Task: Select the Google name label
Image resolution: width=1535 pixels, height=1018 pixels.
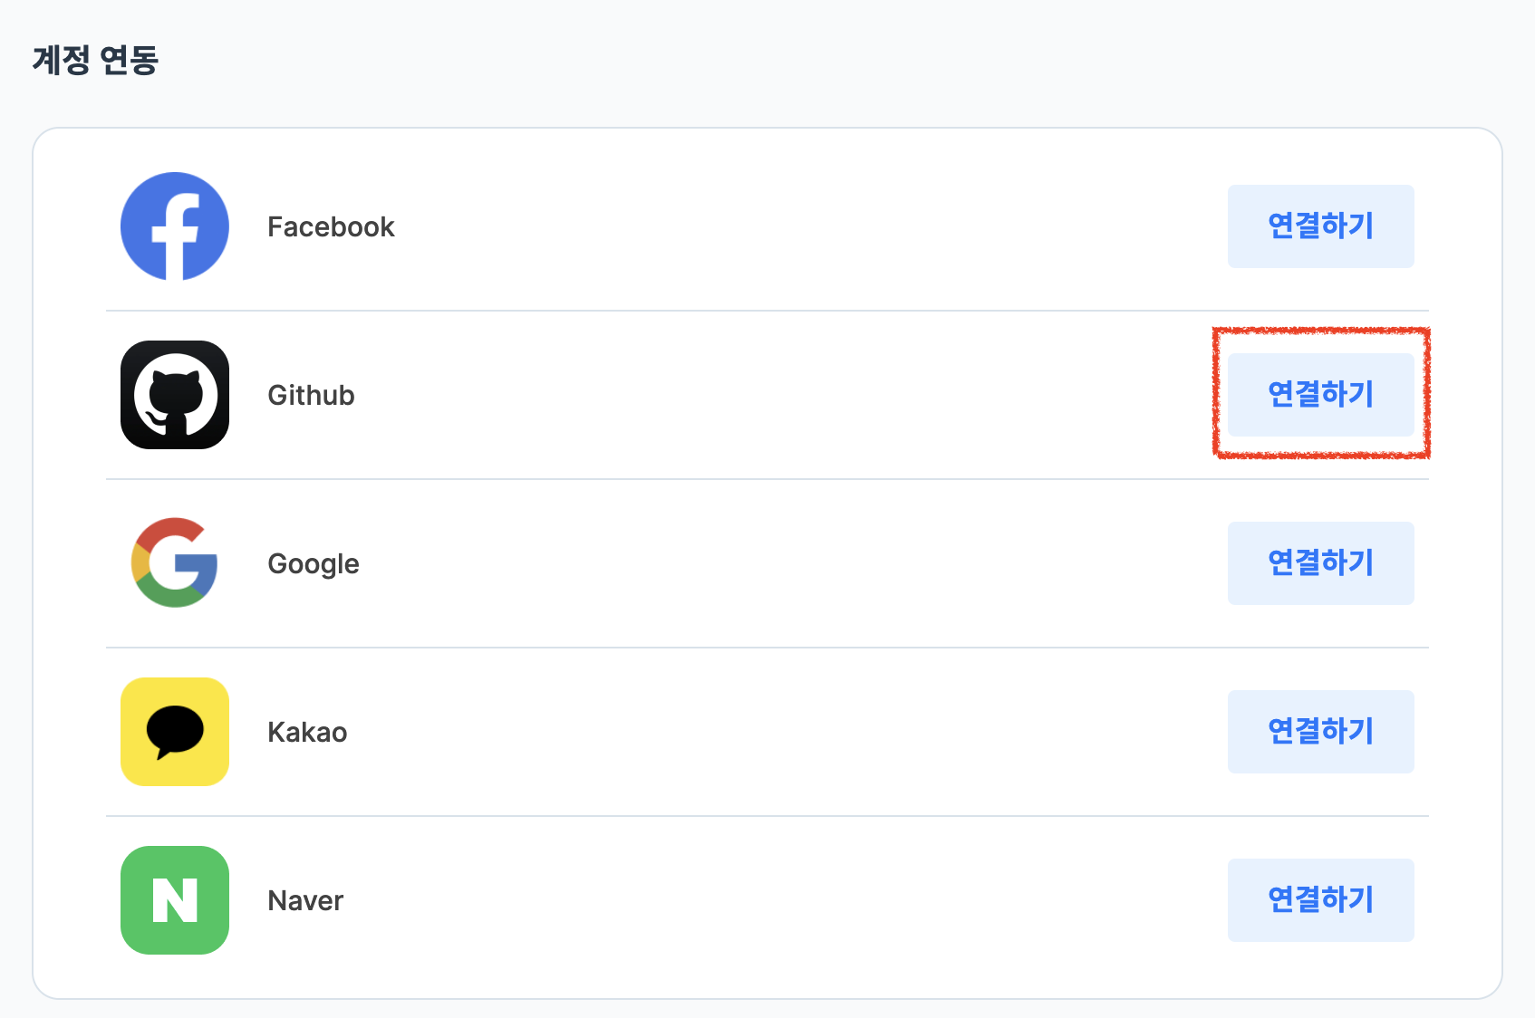Action: click(314, 563)
